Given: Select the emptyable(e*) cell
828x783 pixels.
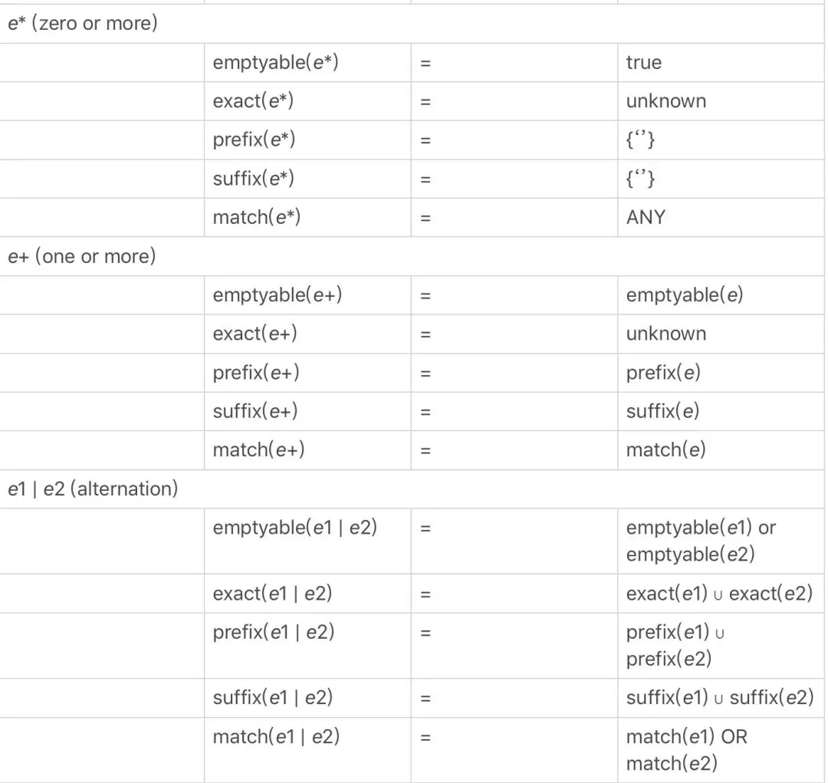Looking at the screenshot, I should tap(276, 63).
